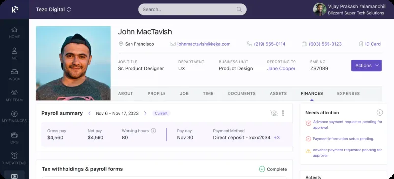
Task: Open My Team in sidebar
Action: click(14, 96)
